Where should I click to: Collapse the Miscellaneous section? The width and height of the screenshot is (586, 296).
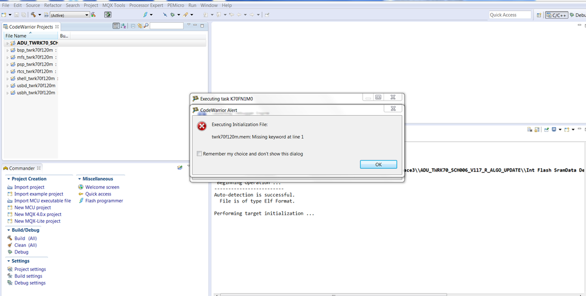point(79,179)
